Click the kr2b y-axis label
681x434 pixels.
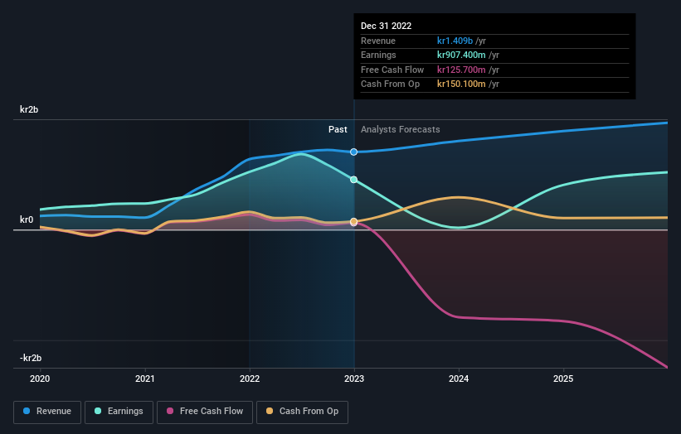(x=29, y=109)
